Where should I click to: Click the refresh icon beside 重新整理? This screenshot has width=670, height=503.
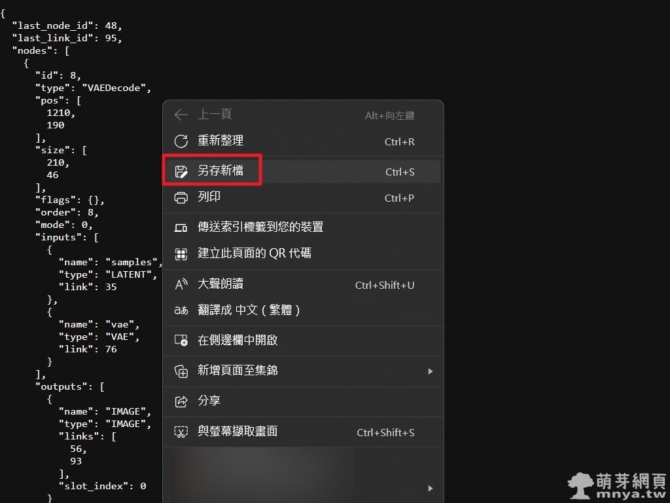181,141
